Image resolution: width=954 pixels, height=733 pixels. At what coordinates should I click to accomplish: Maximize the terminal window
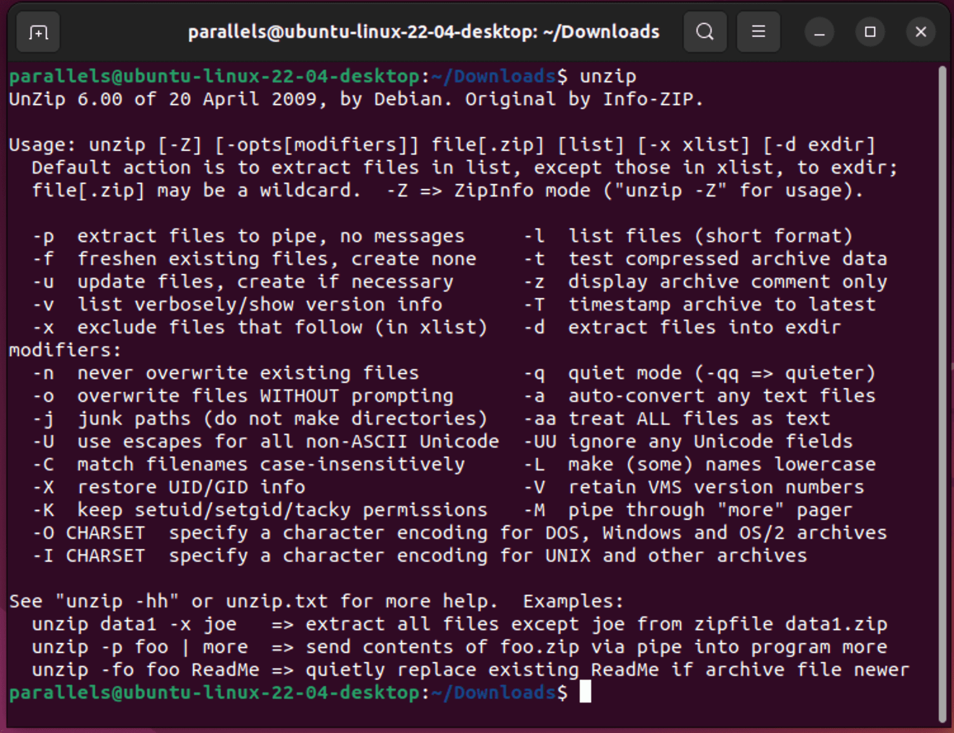870,32
